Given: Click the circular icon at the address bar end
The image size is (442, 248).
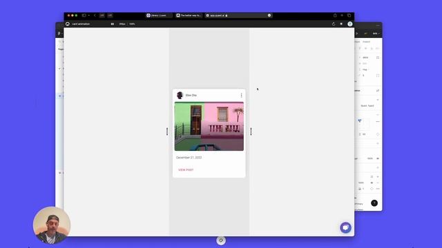Looking at the screenshot, I should pyautogui.click(x=269, y=15).
